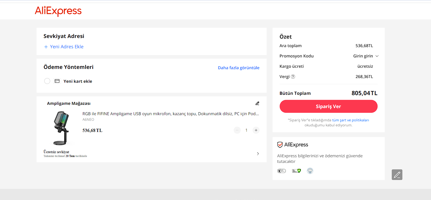Viewport: 431px width, 200px height.
Task: Click the credit card icon next to Yeni kart ekle
Action: [x=57, y=81]
